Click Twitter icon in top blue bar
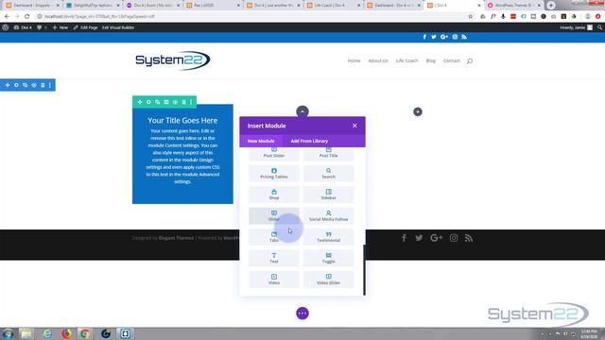This screenshot has height=340, width=605. (x=434, y=37)
